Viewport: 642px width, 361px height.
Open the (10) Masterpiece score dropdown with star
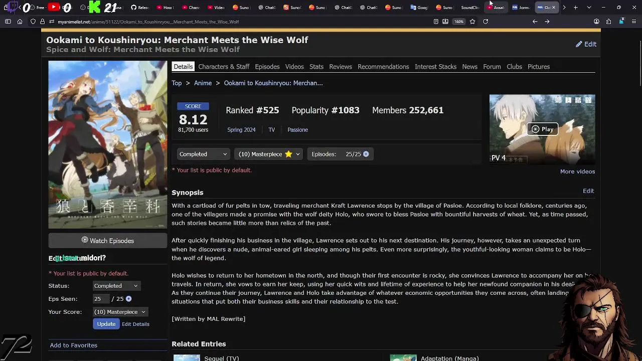click(x=268, y=154)
